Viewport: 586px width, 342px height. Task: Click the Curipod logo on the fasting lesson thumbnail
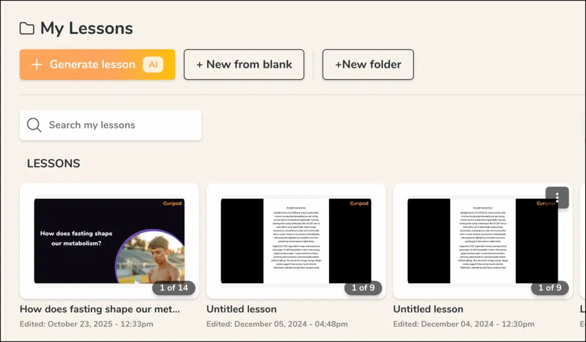(172, 203)
